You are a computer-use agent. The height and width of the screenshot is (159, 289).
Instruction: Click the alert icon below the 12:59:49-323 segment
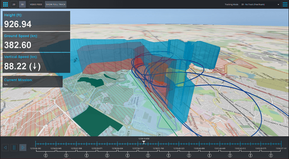pos(189,155)
